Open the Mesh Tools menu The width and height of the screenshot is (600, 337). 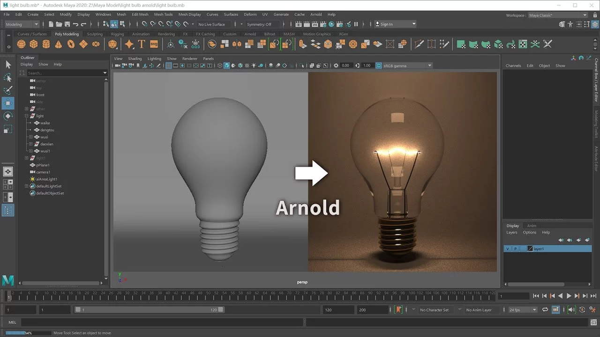click(x=163, y=15)
